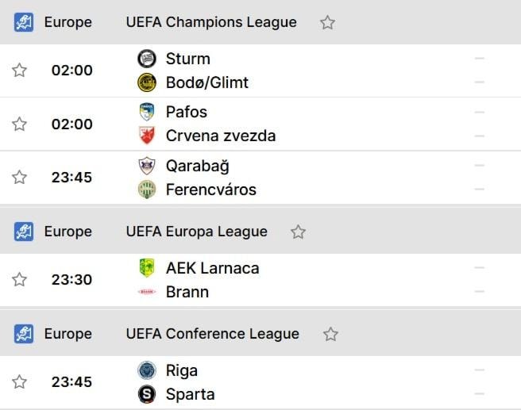Viewport: 521px width, 410px height.
Task: Click the Qarabağ club crest icon
Action: [x=146, y=166]
